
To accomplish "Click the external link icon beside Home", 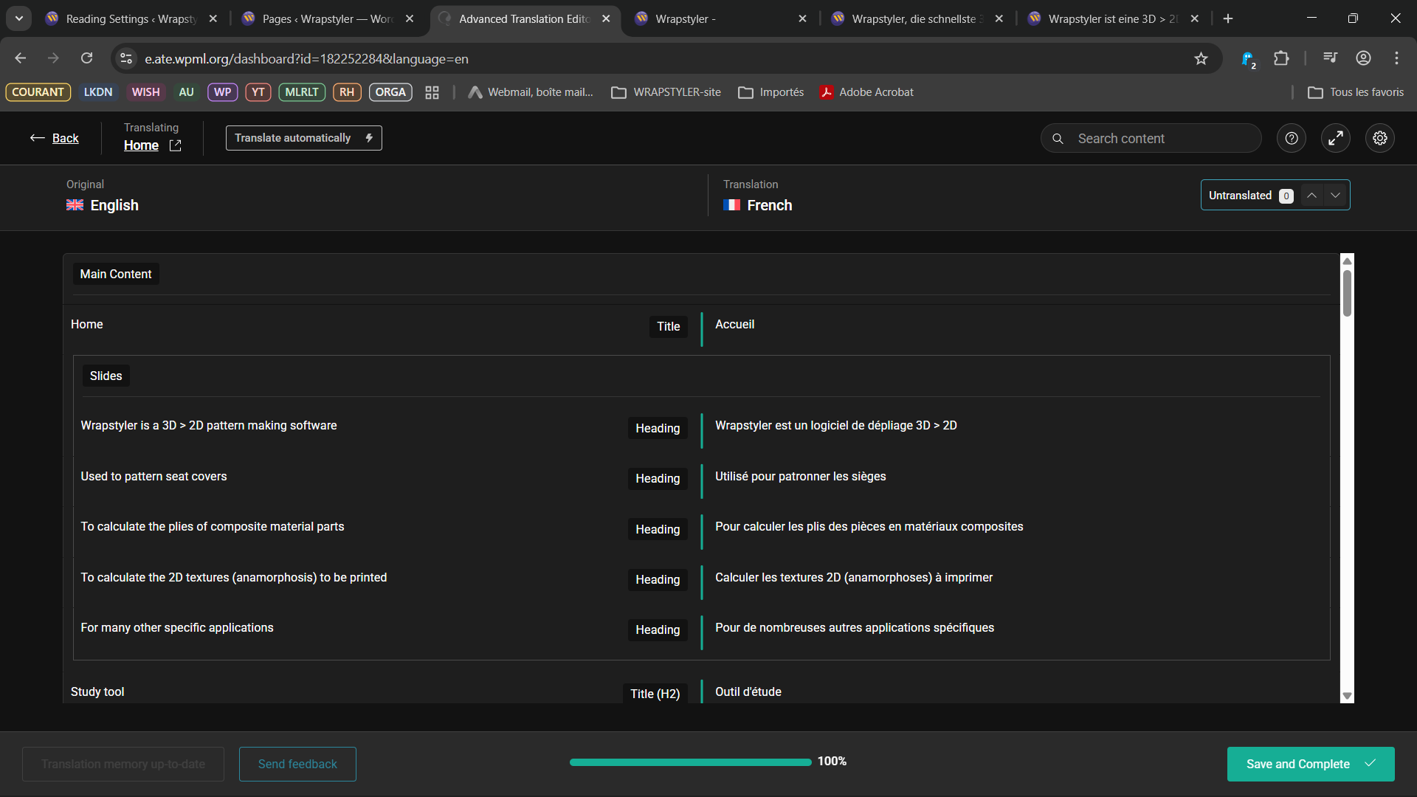I will 175,146.
